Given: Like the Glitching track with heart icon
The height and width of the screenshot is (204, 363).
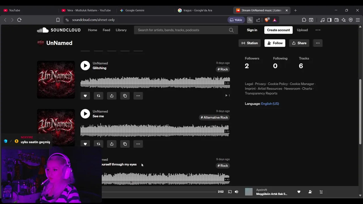Looking at the screenshot, I should pyautogui.click(x=85, y=96).
